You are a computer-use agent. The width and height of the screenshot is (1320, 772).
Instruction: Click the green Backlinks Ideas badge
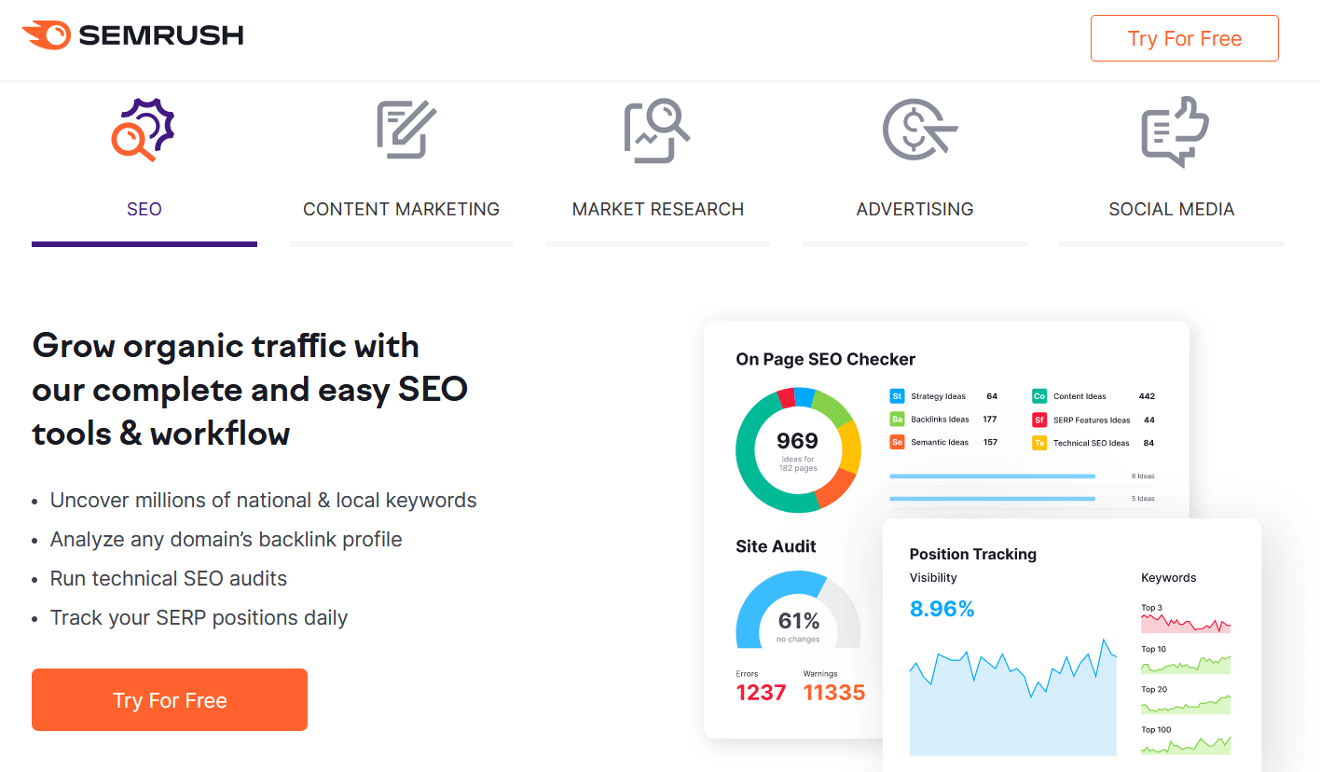pyautogui.click(x=897, y=420)
